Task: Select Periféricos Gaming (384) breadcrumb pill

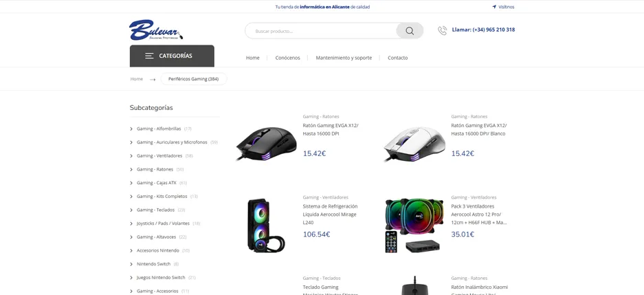Action: [193, 79]
